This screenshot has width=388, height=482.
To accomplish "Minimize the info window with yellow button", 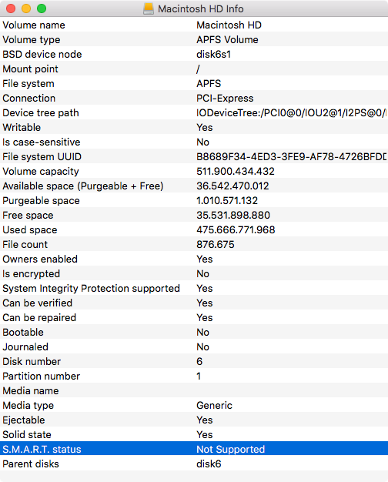I will (x=26, y=8).
